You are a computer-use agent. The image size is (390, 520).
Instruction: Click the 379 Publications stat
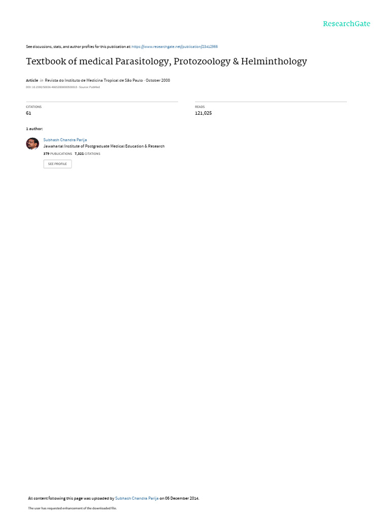click(58, 154)
